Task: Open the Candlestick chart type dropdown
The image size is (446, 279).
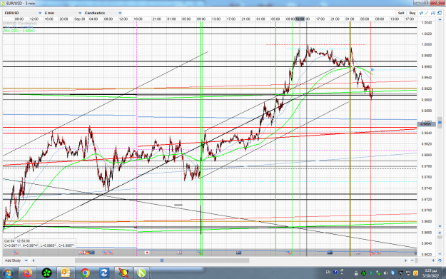Action: (x=103, y=13)
